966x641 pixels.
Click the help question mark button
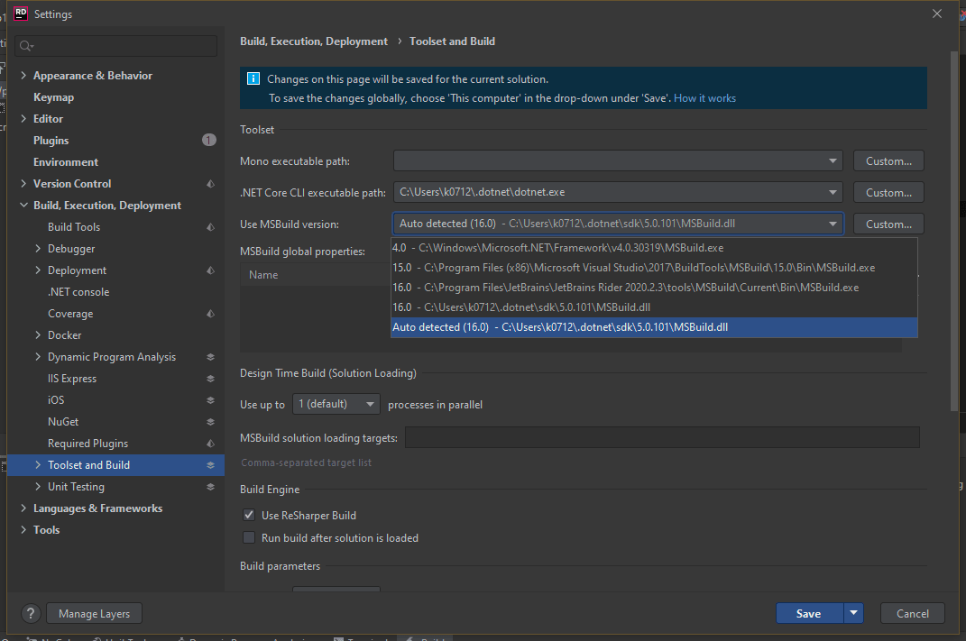(31, 613)
